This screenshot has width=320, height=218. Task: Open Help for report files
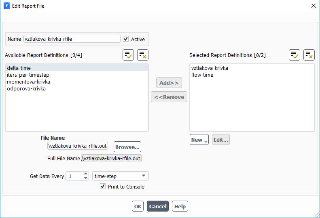pyautogui.click(x=180, y=206)
